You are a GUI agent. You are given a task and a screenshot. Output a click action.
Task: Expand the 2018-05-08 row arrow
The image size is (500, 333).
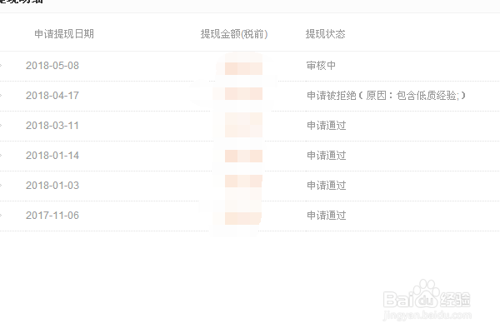click(1, 66)
